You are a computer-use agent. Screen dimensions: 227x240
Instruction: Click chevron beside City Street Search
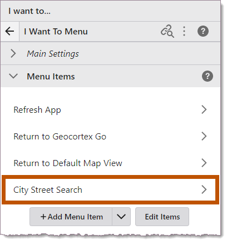(204, 189)
